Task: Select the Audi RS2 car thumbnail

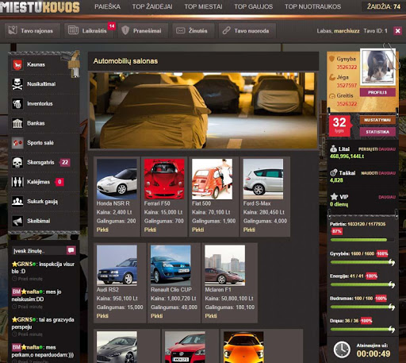Action: (x=117, y=265)
